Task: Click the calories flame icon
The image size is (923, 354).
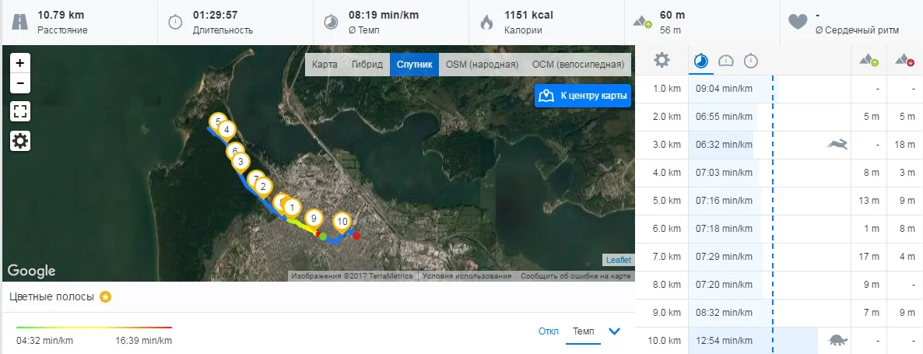Action: coord(486,22)
